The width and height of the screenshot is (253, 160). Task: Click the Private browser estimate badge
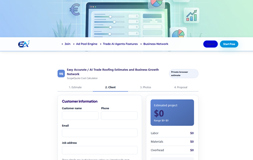[183, 74]
